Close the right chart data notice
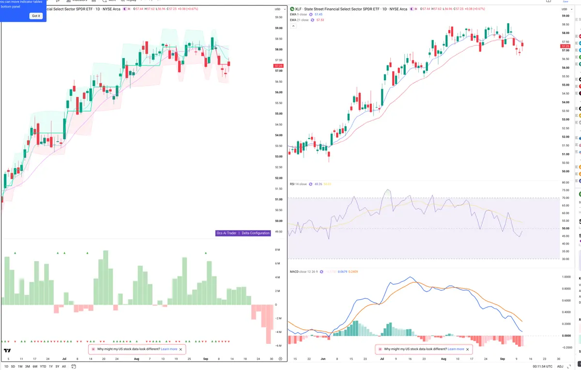The width and height of the screenshot is (581, 370). (468, 349)
